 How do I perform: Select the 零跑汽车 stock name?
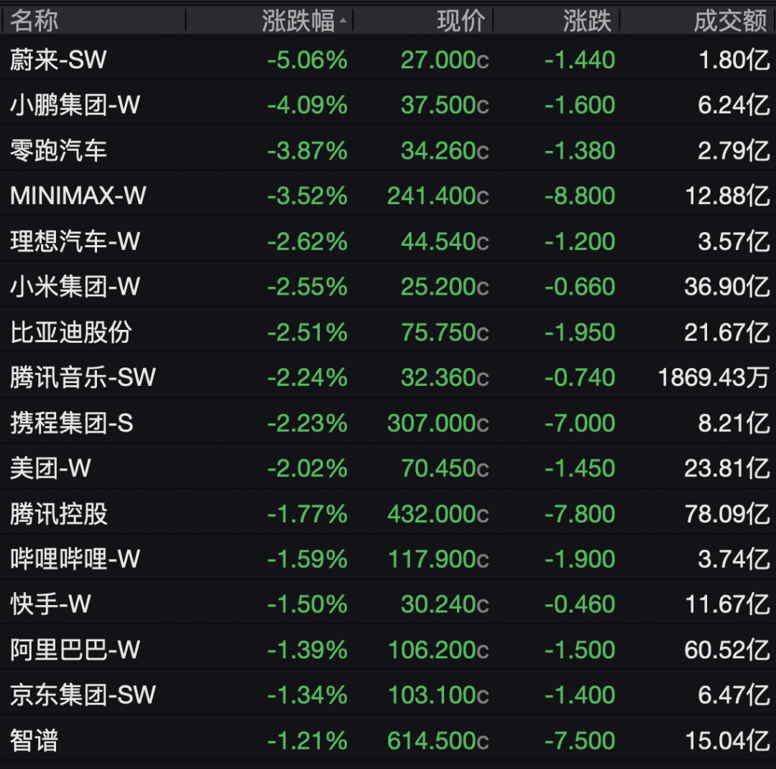(x=58, y=150)
